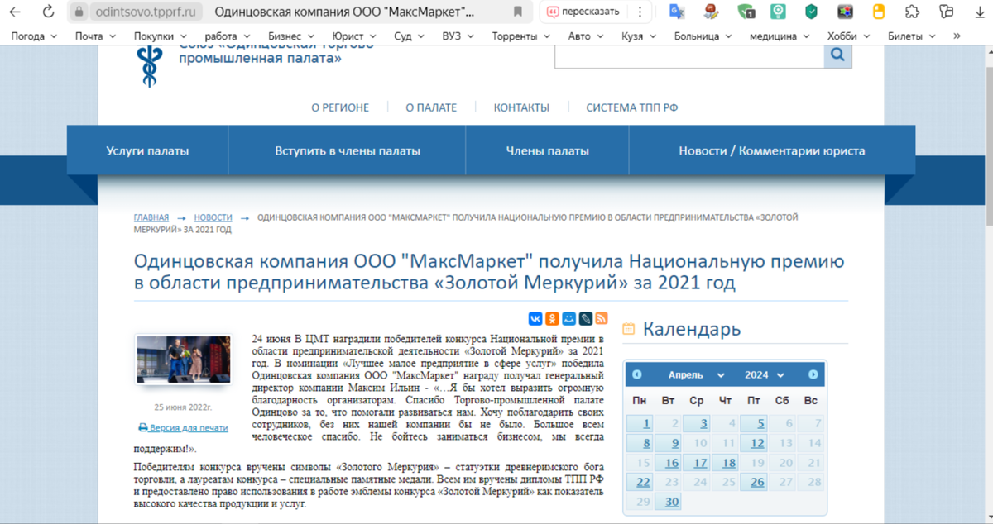Open the three-dot menu beside 'пересказать'
Viewport: 993px width, 524px height.
pyautogui.click(x=639, y=12)
